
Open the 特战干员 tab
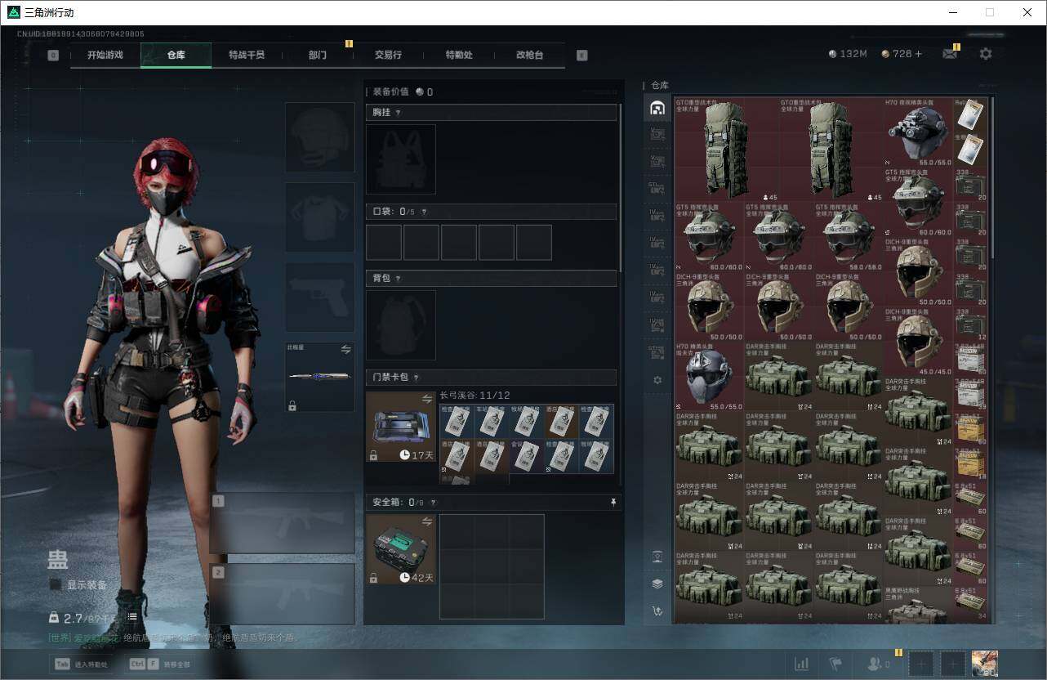247,56
